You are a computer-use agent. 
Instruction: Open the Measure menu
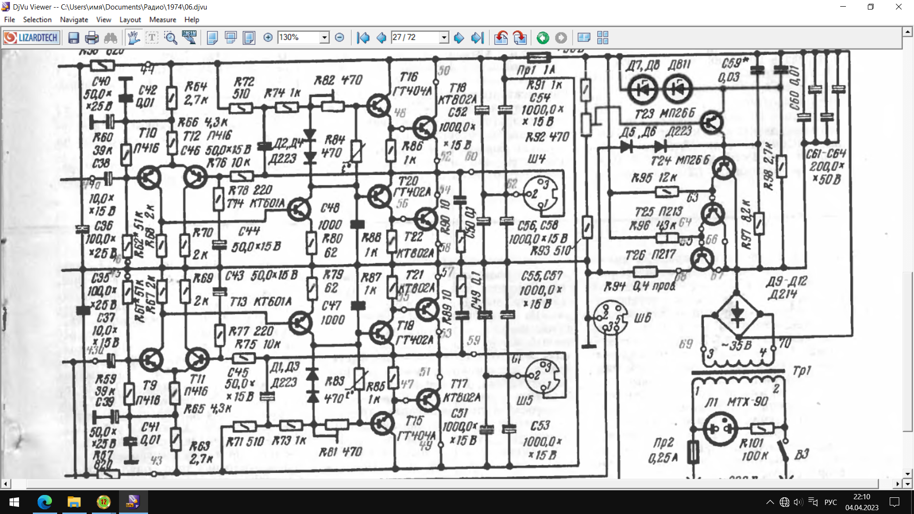pos(162,20)
